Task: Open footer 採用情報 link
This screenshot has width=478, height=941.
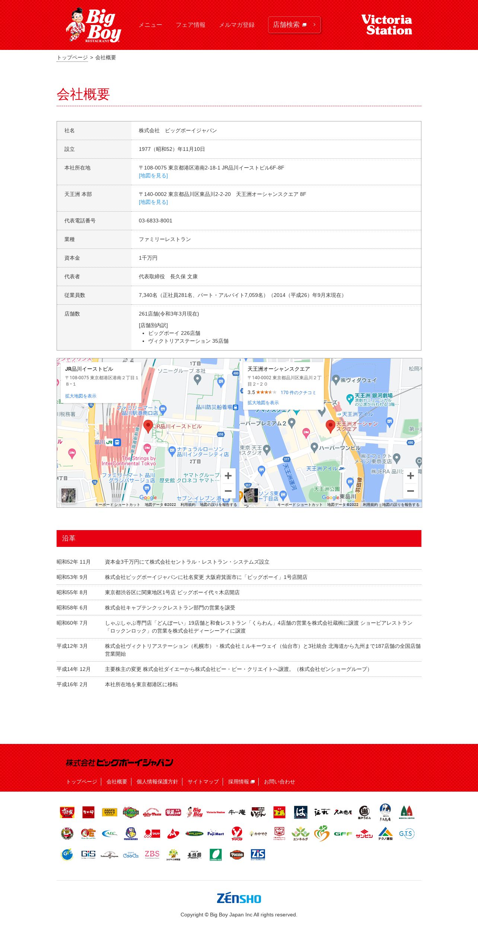Action: click(241, 782)
